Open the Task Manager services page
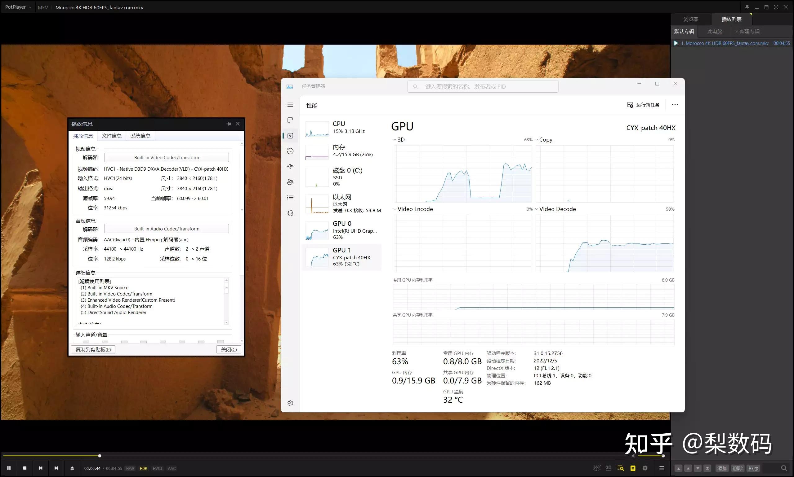The height and width of the screenshot is (477, 794). [290, 213]
